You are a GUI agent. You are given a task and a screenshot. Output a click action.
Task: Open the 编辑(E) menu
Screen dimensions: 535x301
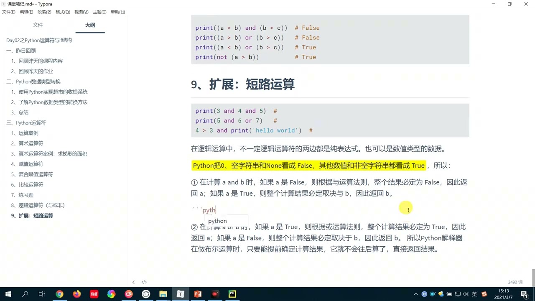(x=26, y=12)
